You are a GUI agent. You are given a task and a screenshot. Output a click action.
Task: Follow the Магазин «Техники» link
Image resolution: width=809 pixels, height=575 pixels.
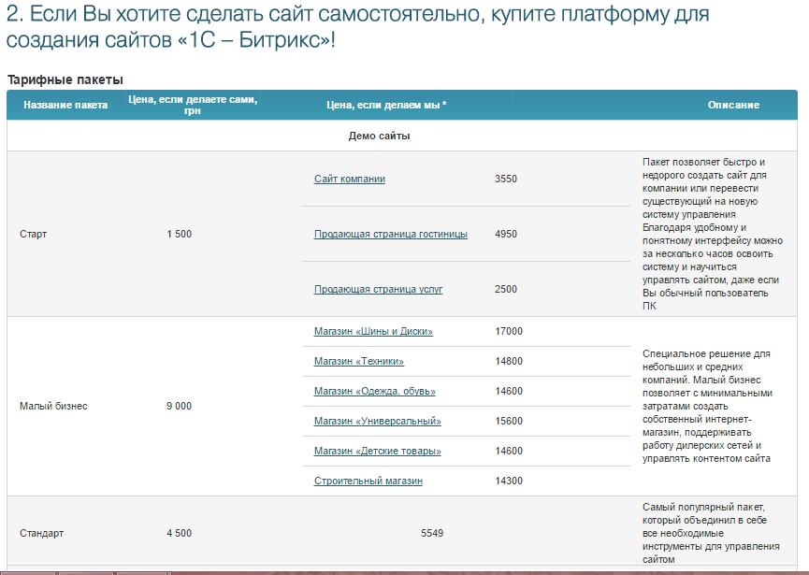pyautogui.click(x=359, y=361)
